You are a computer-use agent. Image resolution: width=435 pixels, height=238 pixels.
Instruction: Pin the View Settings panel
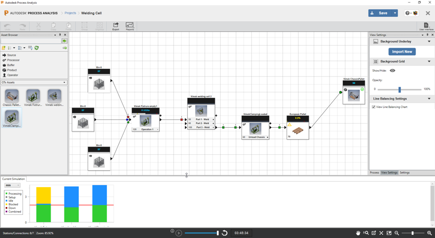pos(427,35)
